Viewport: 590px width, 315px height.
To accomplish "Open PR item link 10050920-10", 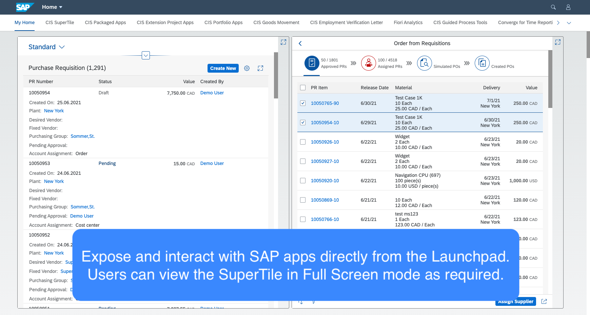I will (325, 181).
